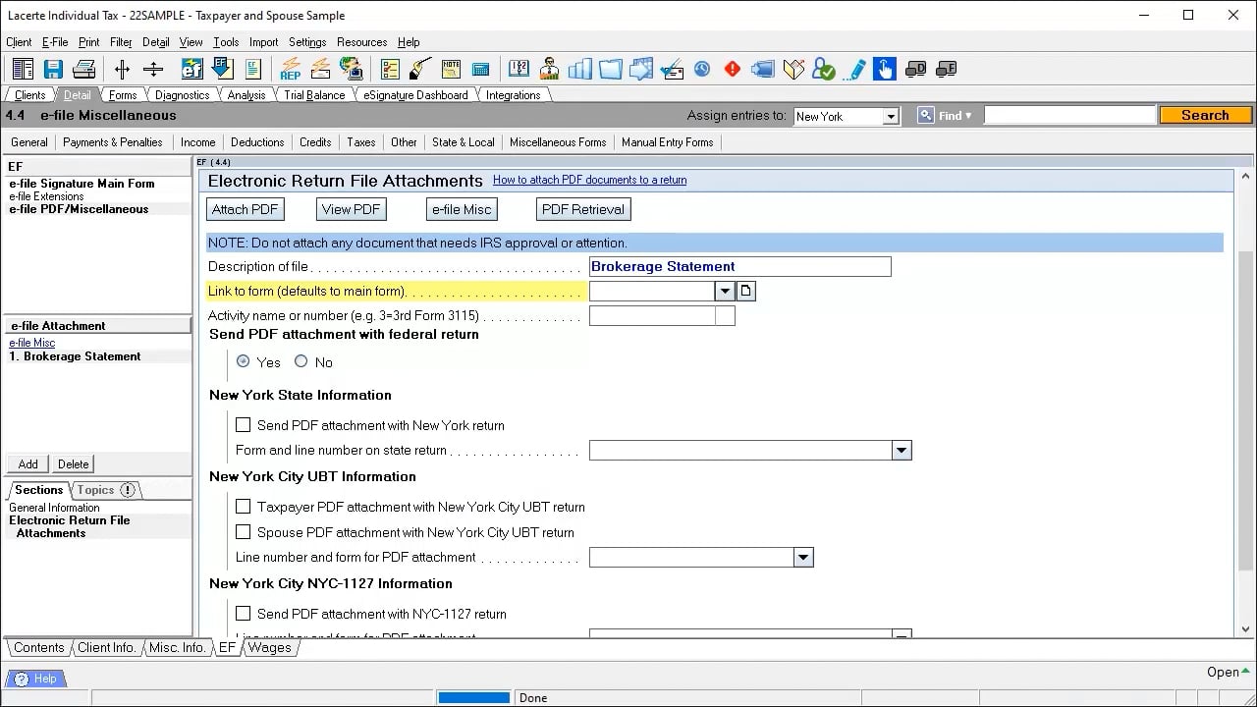Click the Description of file input field
Viewport: 1257px width, 707px height.
click(x=740, y=266)
